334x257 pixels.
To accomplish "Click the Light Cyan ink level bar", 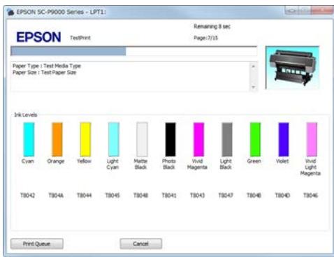I will tap(114, 140).
